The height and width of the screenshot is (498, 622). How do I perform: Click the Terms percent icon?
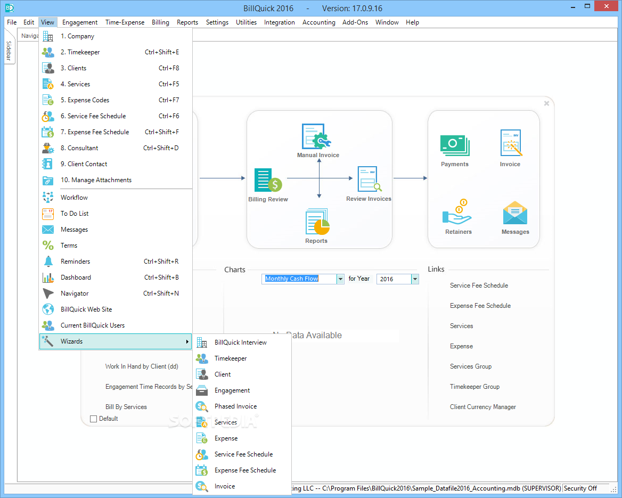click(48, 245)
